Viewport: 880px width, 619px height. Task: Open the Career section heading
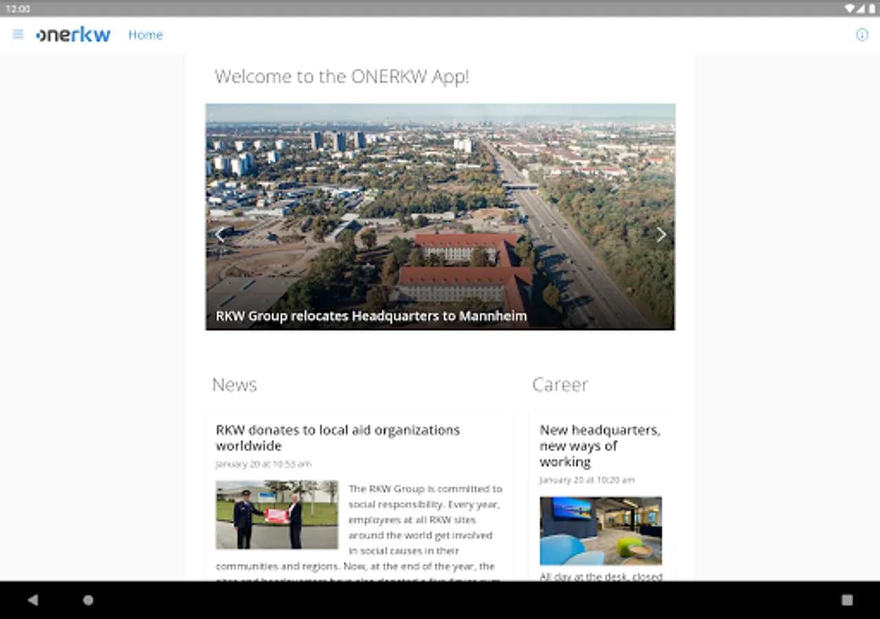tap(560, 384)
